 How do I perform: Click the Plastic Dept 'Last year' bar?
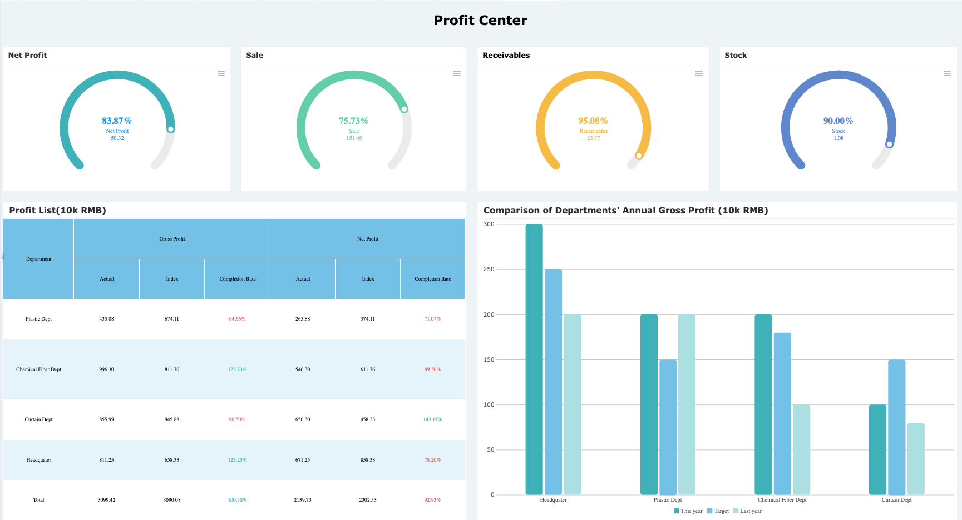coord(687,404)
